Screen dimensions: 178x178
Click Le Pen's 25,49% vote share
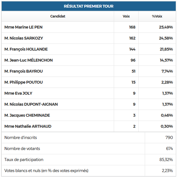[x=167, y=27]
